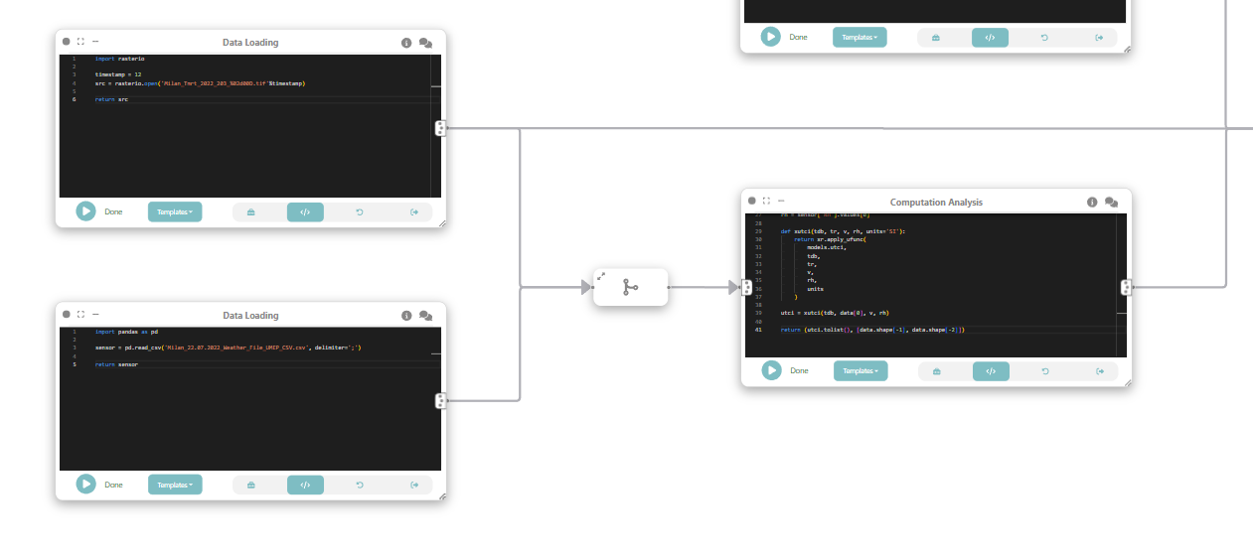This screenshot has height=559, width=1253.
Task: Click the 'utci = xutci' line in Computation Analysis
Action: [835, 313]
